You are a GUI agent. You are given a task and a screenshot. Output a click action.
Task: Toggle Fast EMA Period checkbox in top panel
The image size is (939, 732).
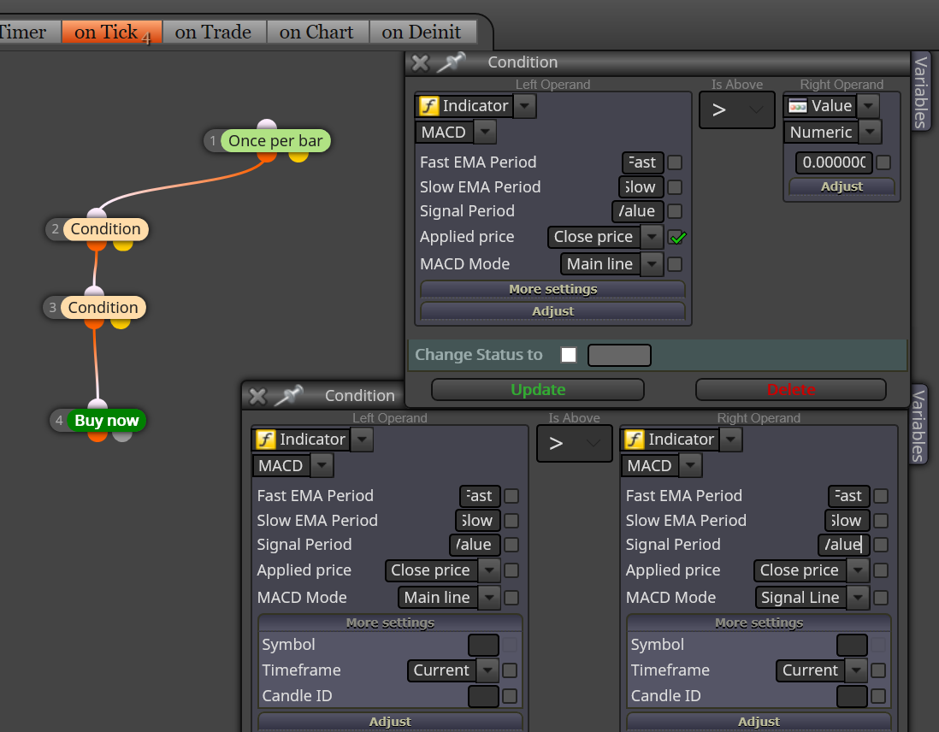pos(675,162)
